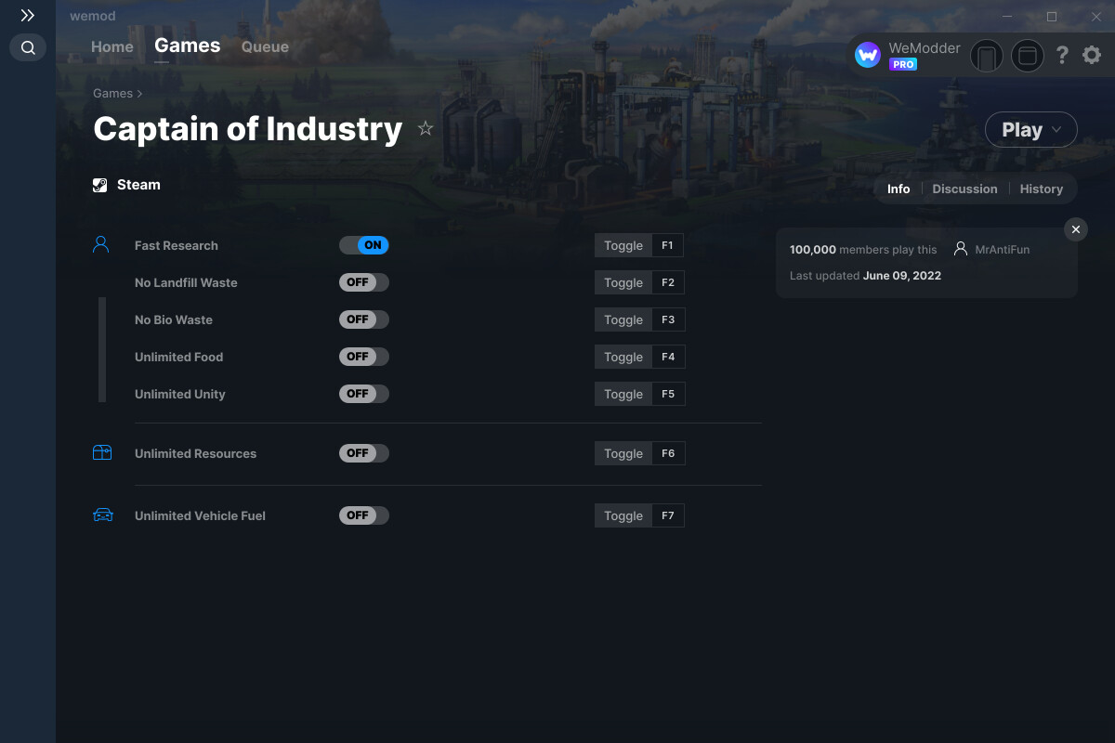Favorite Captain of Industry with star icon

point(426,128)
